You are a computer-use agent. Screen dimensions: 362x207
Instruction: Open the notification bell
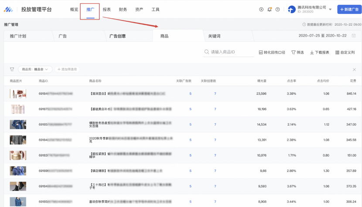tap(270, 9)
